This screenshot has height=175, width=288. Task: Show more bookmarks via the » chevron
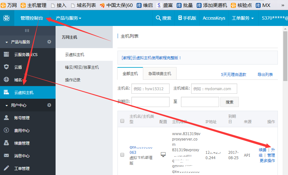(x=283, y=5)
